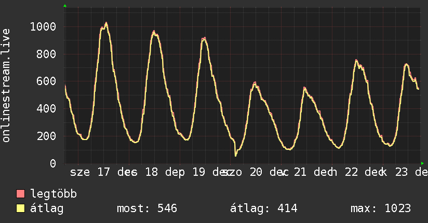Click the 0 y-axis label
Screen dimensions: 428x223
[x=53, y=163]
